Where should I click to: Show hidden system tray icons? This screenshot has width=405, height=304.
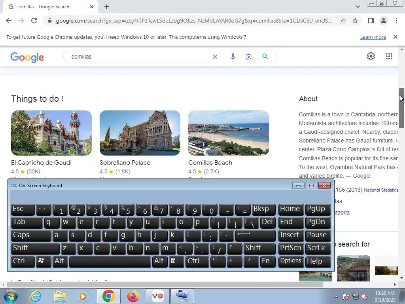(x=336, y=296)
